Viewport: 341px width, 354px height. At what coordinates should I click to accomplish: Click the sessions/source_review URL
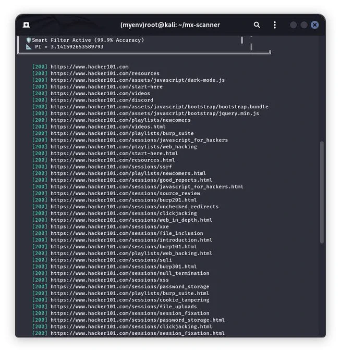(x=125, y=193)
